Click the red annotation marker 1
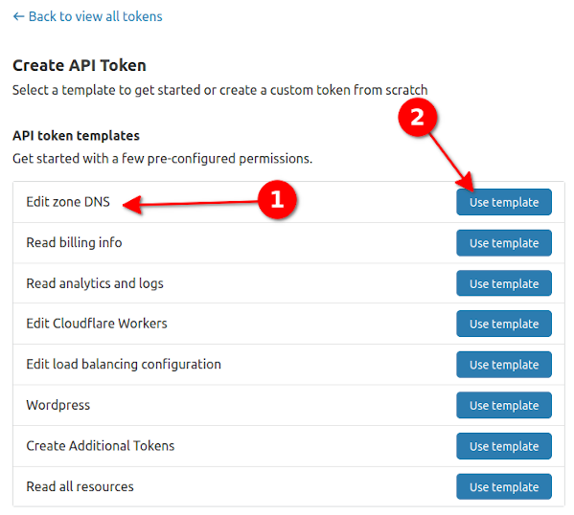 click(277, 199)
